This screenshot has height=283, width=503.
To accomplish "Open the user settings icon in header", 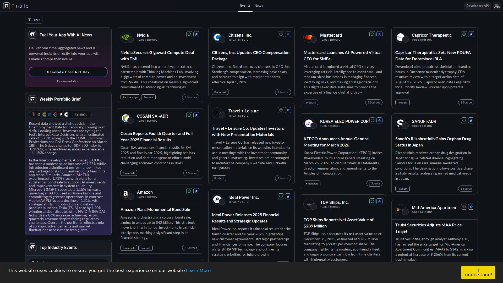I will pos(497,6).
